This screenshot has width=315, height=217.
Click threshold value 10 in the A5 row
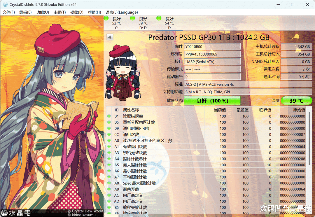tap(269, 165)
